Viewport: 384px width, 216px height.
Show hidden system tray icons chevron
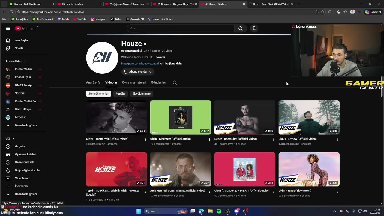[334, 211]
